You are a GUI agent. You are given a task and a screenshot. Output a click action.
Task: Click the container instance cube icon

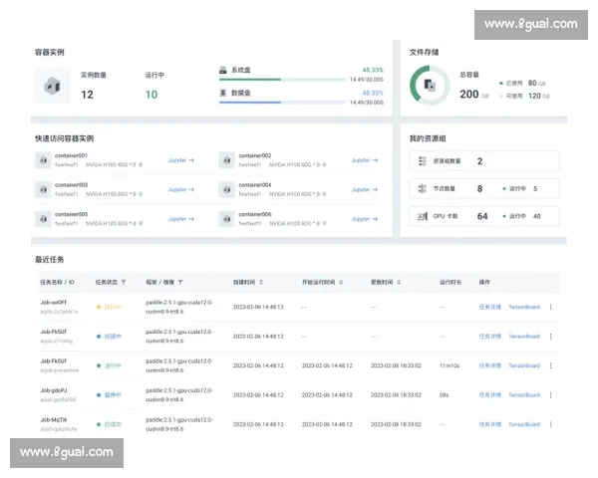(x=52, y=86)
